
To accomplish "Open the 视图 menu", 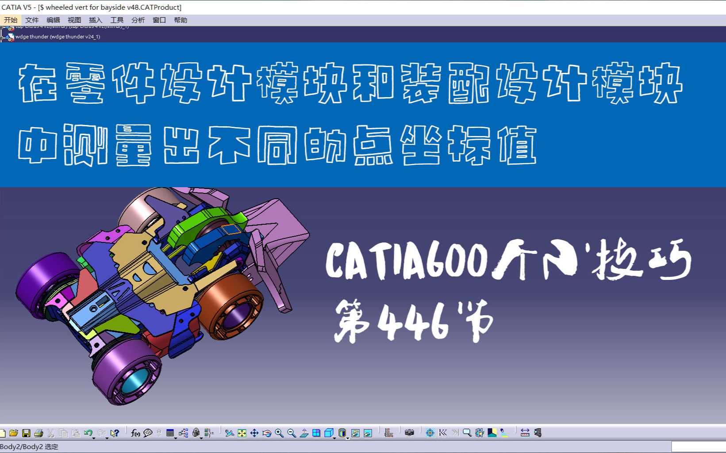I will (x=74, y=20).
